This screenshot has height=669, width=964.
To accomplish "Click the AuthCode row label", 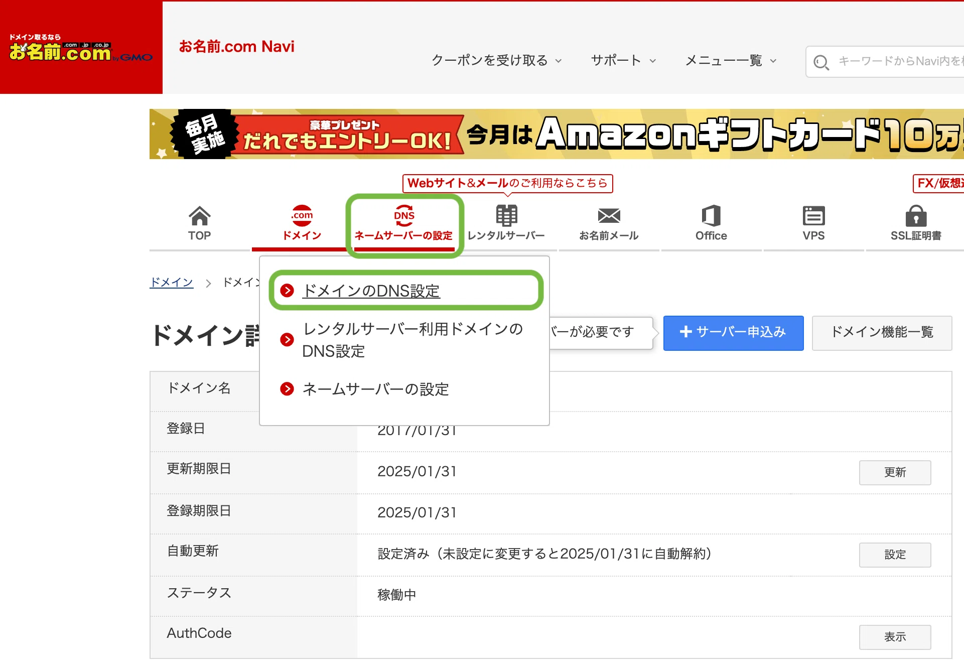I will (x=199, y=633).
